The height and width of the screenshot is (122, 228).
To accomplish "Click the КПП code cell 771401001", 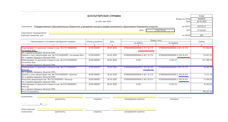I will pyautogui.click(x=201, y=30).
